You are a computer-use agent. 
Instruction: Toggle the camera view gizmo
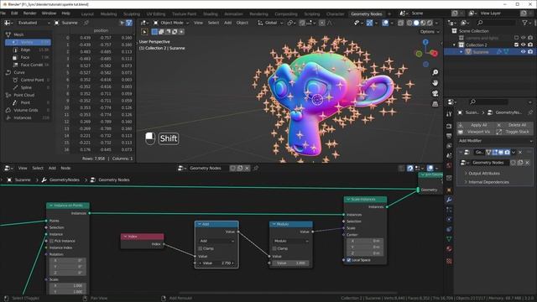pos(435,93)
